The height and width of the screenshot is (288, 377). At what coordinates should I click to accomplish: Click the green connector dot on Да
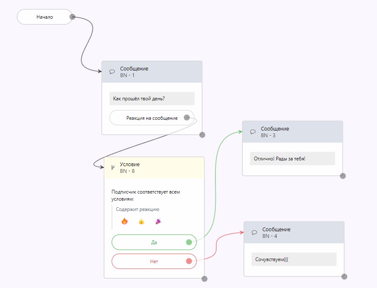click(x=189, y=242)
